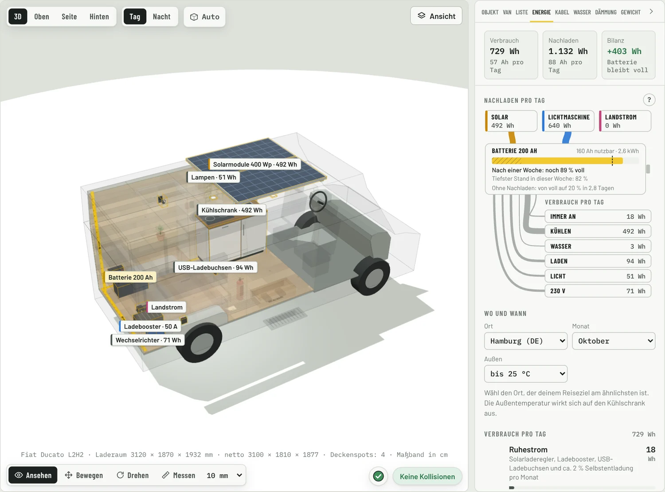
Task: Click the Kühlschrank 492 Wh label in 3D view
Action: tap(231, 210)
